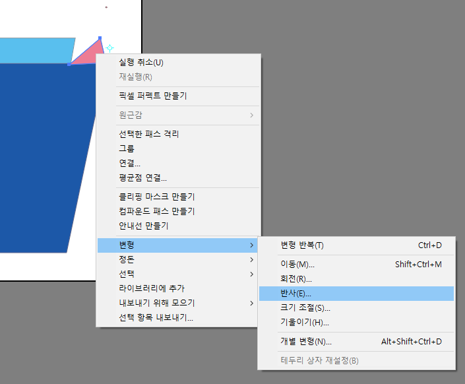Expand arrow beside 변형
Image resolution: width=465 pixels, height=384 pixels.
[251, 245]
